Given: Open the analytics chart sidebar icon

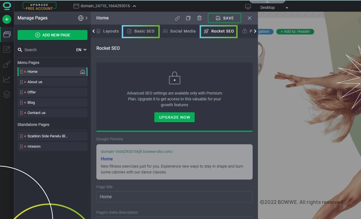Looking at the screenshot, I should 7,79.
